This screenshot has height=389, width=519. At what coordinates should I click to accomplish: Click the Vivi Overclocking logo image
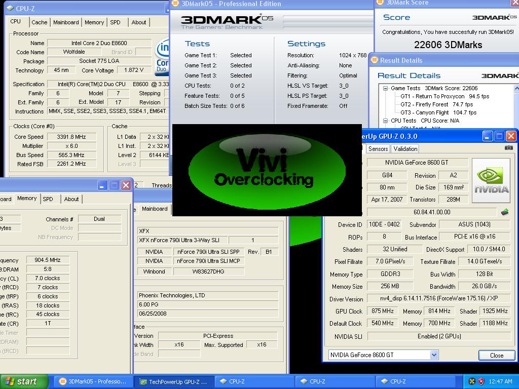click(267, 170)
